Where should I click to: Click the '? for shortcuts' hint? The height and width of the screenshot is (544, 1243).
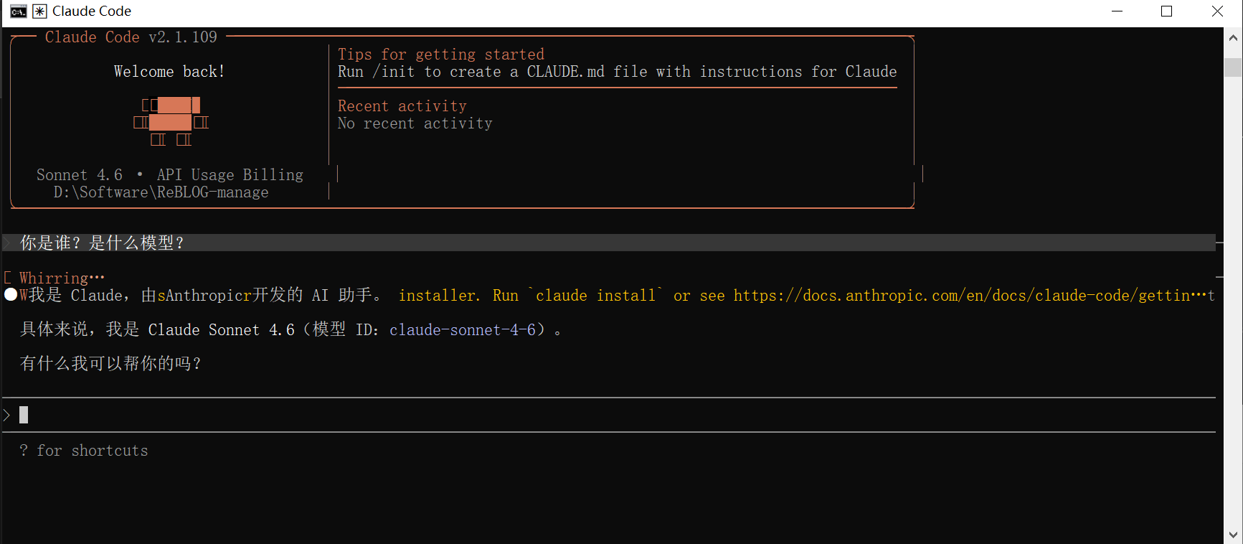pyautogui.click(x=84, y=451)
